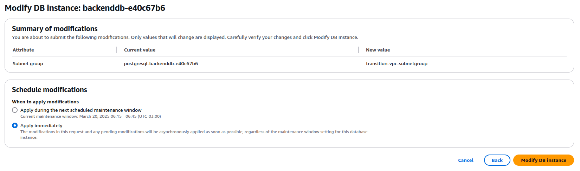Click the Summary of modifications heading
This screenshot has height=171, width=580.
point(54,29)
